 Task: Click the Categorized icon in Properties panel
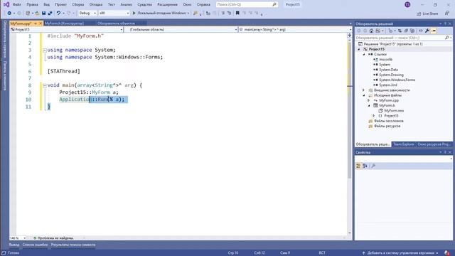click(x=358, y=166)
